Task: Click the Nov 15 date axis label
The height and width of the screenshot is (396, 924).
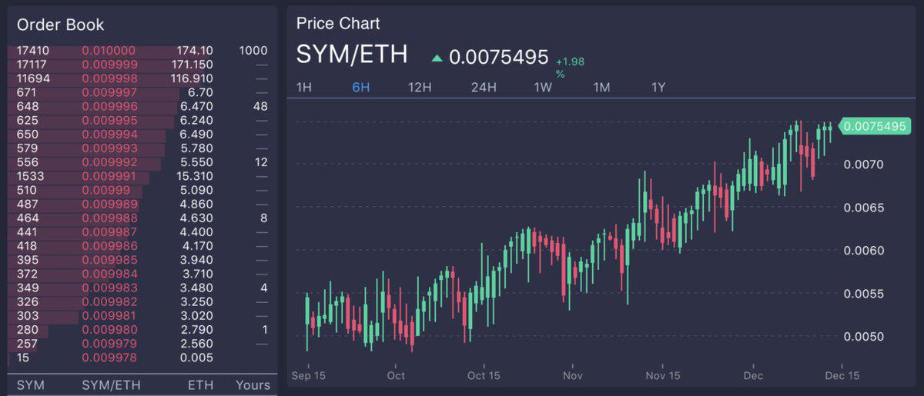Action: pyautogui.click(x=663, y=376)
